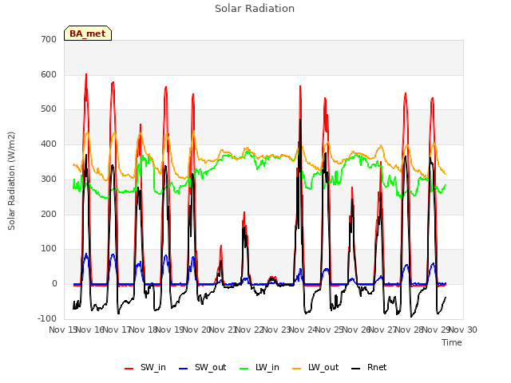Click the 400 y-axis tick label

[49, 144]
